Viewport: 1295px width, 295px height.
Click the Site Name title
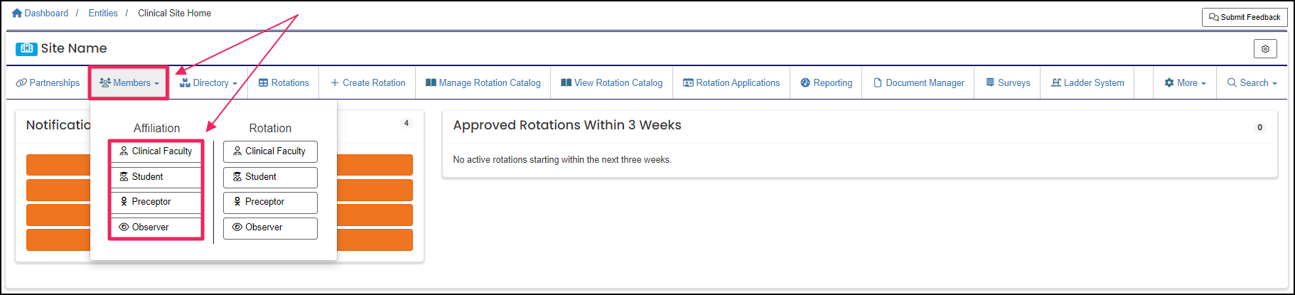74,48
